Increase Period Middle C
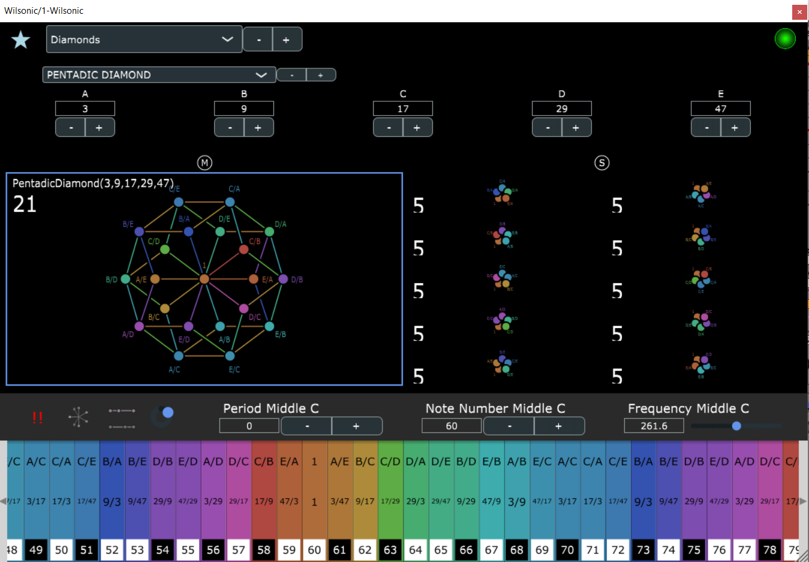Image resolution: width=809 pixels, height=562 pixels. click(x=357, y=426)
